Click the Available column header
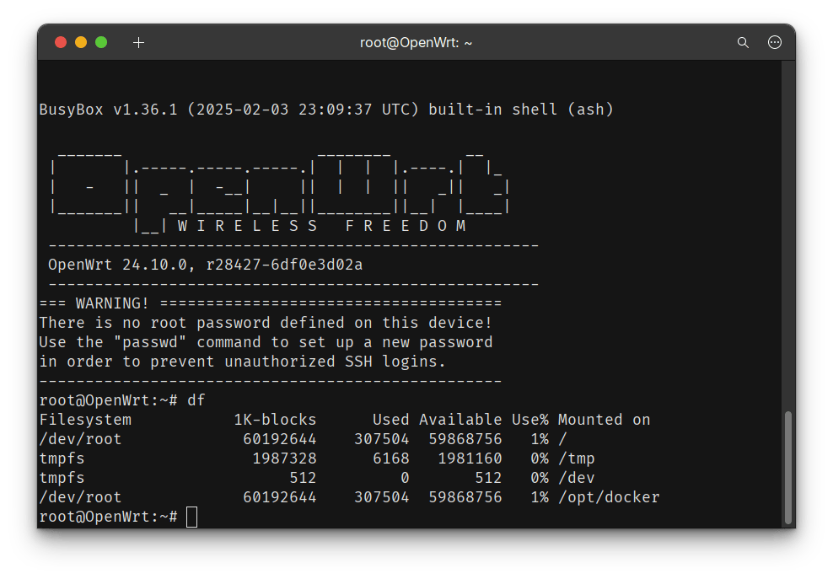Image resolution: width=833 pixels, height=579 pixels. click(460, 420)
